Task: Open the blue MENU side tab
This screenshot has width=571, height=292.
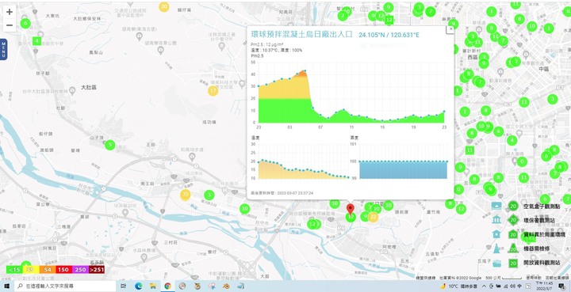Action: (3, 49)
